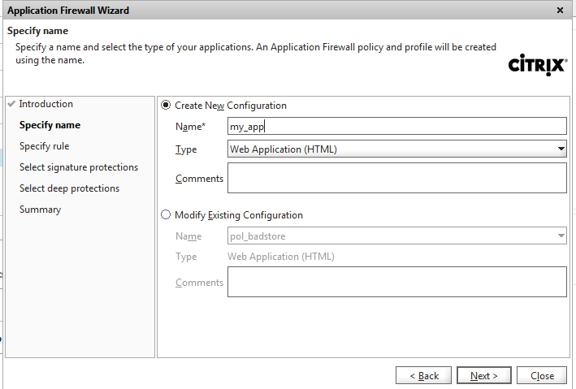Go to Summary step
Viewport: 576px width, 389px height.
click(40, 210)
